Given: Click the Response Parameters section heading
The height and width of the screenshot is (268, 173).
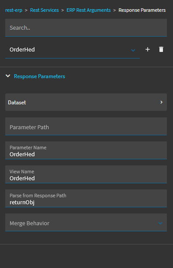Looking at the screenshot, I should pos(39,76).
